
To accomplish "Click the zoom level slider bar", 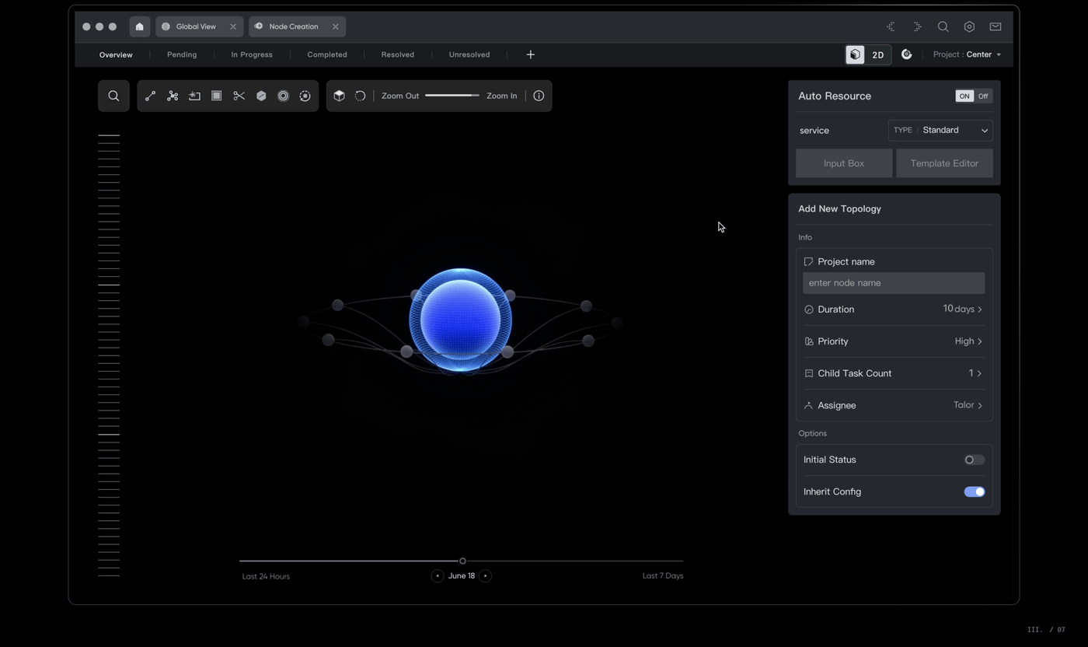I will (x=452, y=96).
